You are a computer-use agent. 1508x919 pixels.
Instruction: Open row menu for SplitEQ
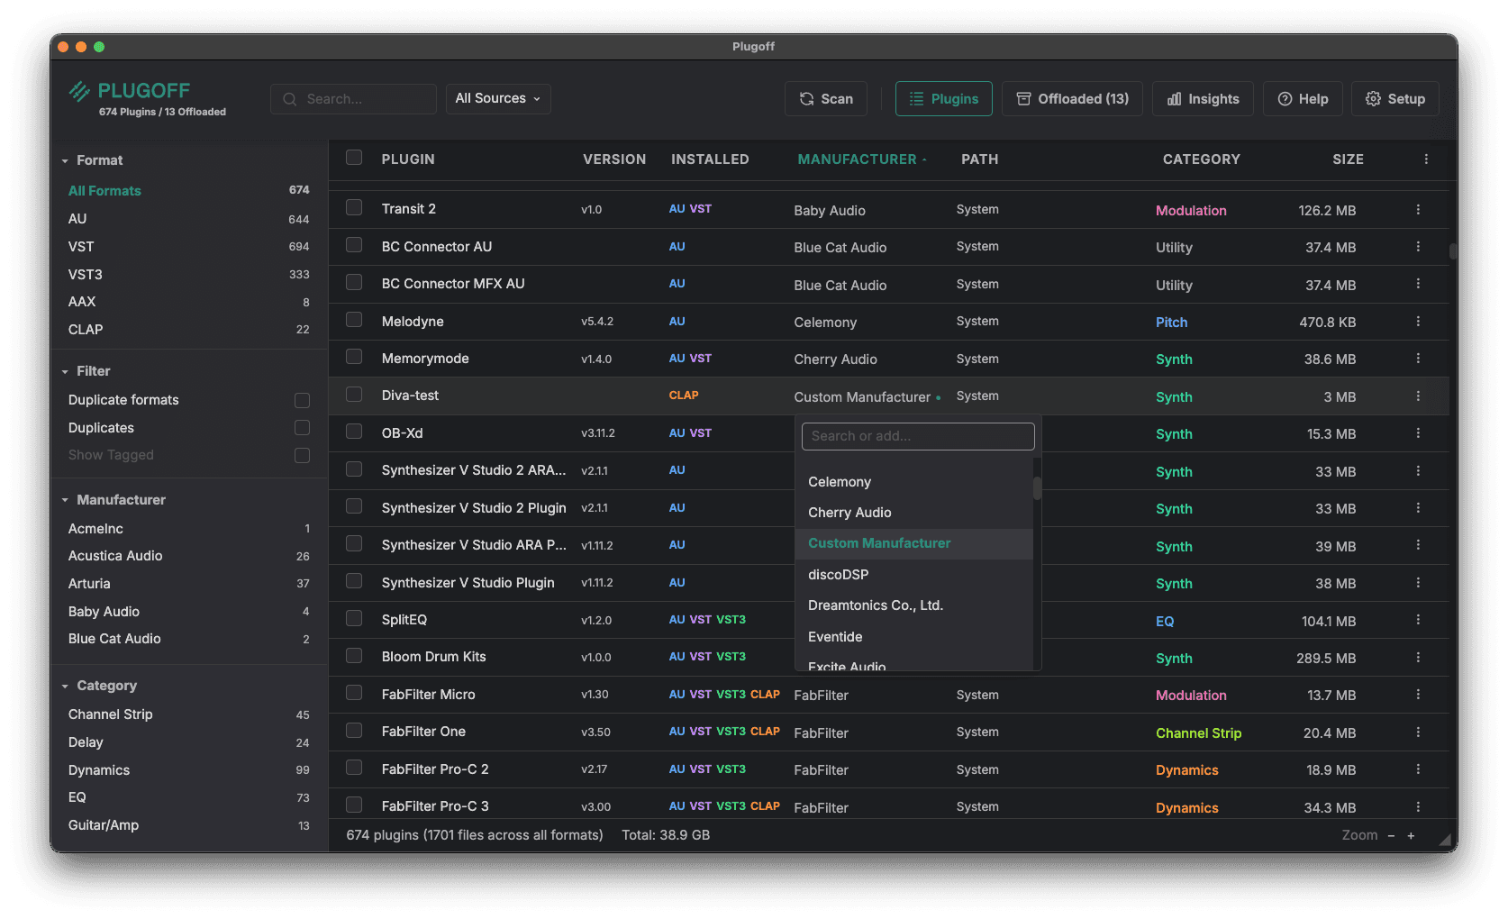click(1418, 620)
